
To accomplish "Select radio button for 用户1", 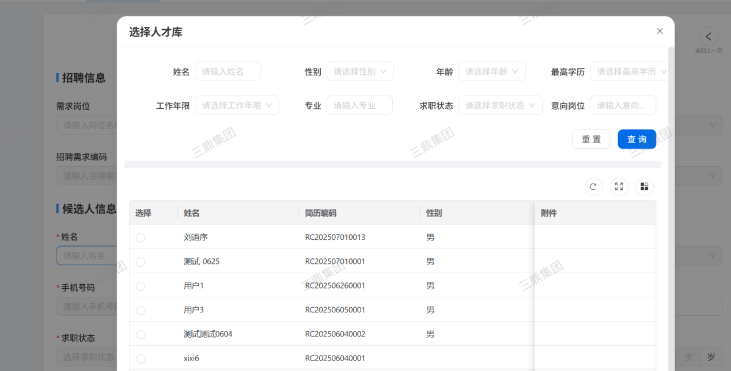I will [141, 286].
